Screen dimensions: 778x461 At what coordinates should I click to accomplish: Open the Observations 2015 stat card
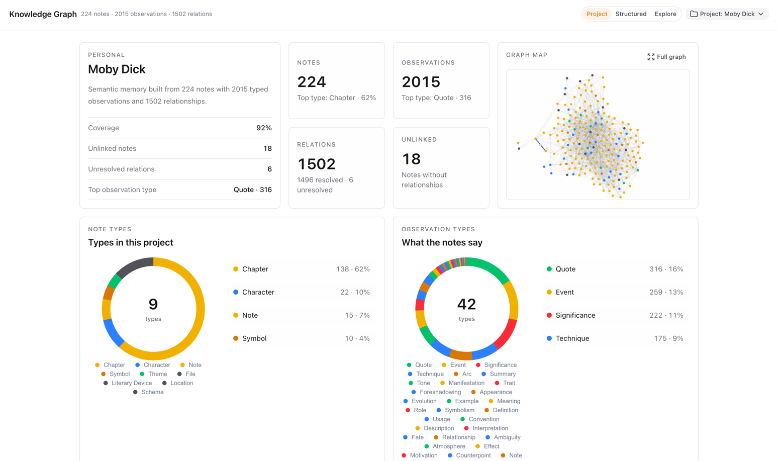[441, 80]
